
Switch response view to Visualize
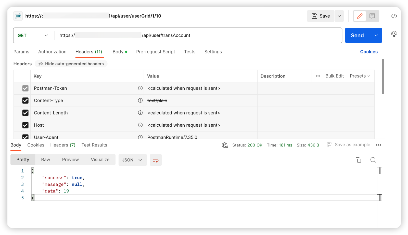click(100, 159)
